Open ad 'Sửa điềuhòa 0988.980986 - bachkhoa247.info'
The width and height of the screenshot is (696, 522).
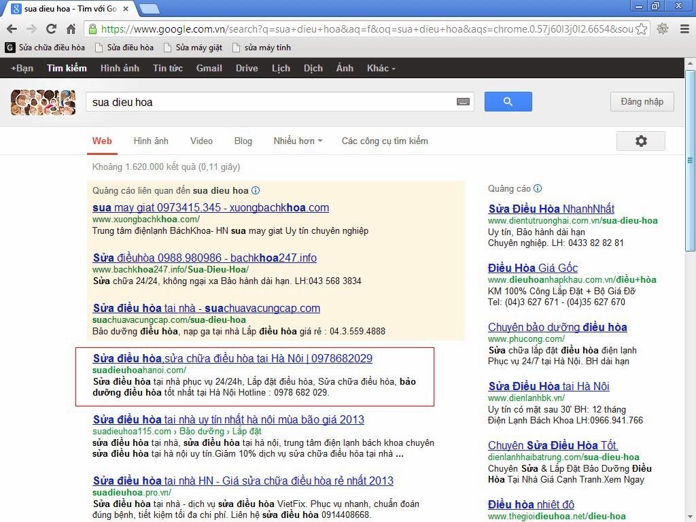pos(205,258)
